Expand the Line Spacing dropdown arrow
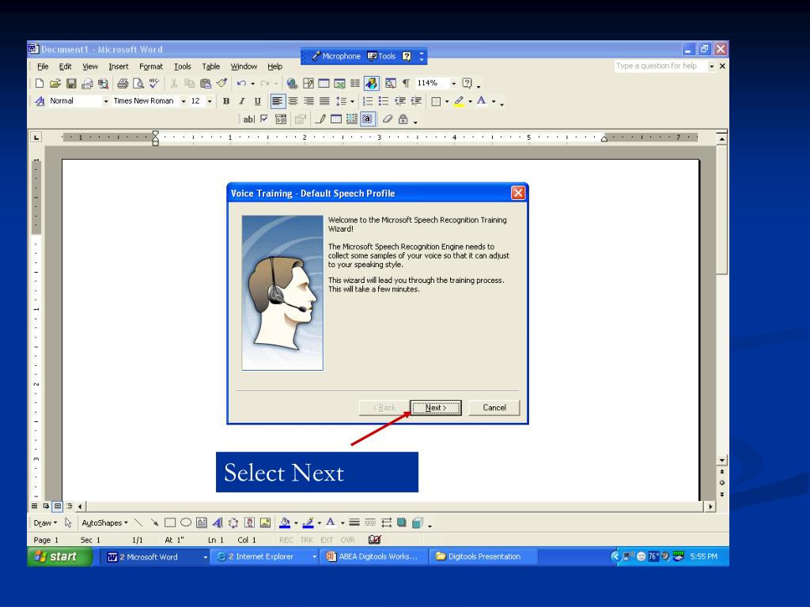This screenshot has height=607, width=810. 353,102
